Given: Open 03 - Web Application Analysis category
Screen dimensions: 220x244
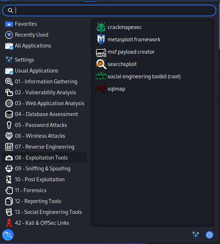Looking at the screenshot, I should tap(45, 103).
